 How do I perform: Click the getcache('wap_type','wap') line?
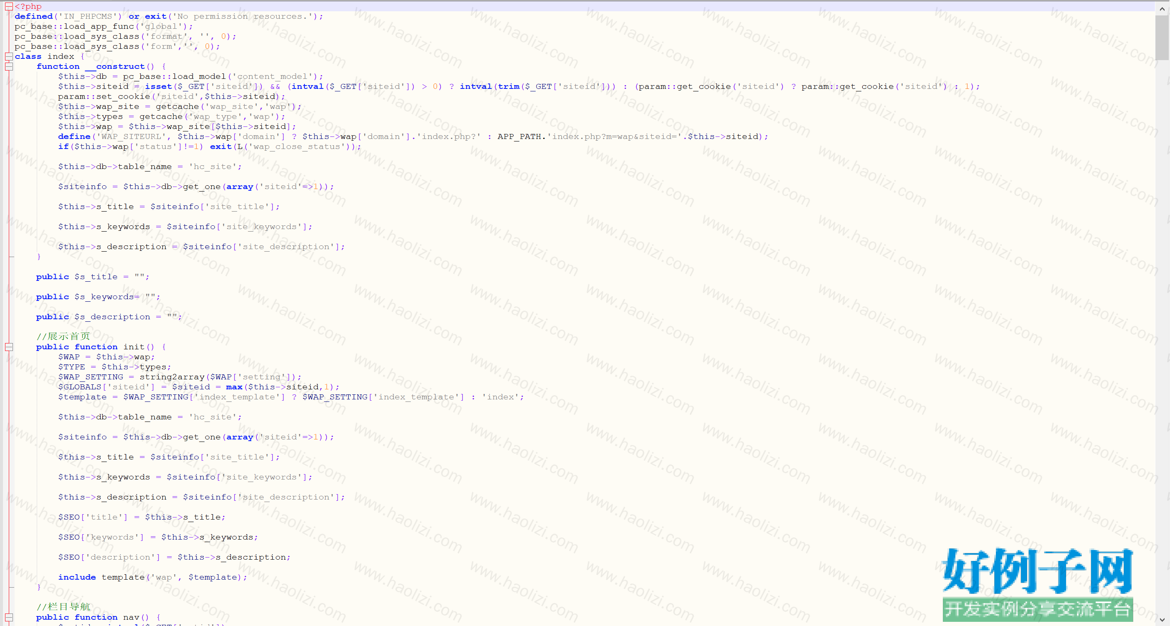coord(171,116)
